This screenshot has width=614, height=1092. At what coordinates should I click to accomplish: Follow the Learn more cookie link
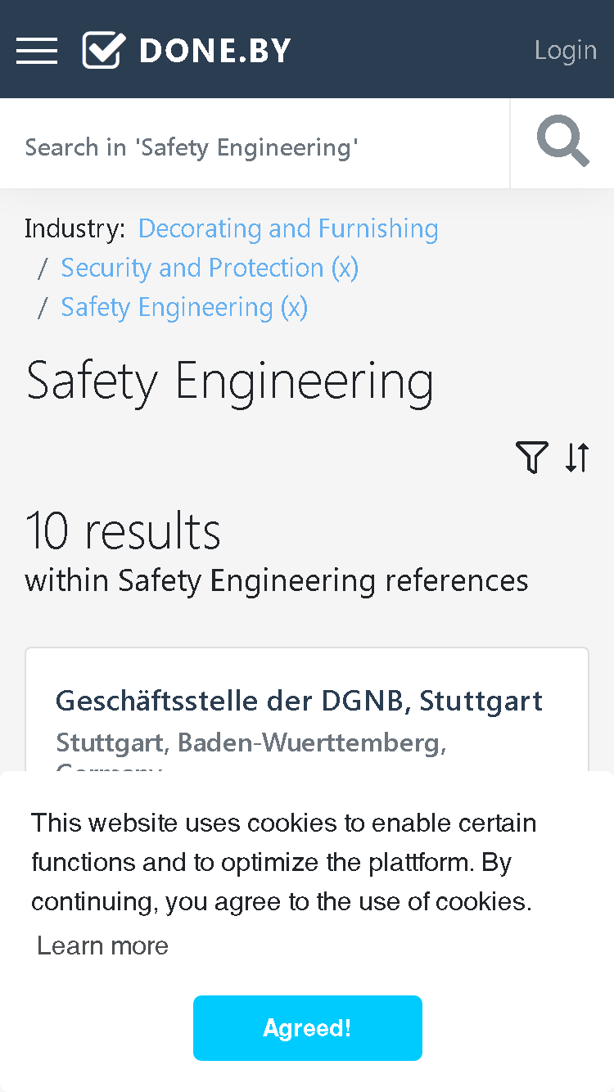pyautogui.click(x=103, y=945)
